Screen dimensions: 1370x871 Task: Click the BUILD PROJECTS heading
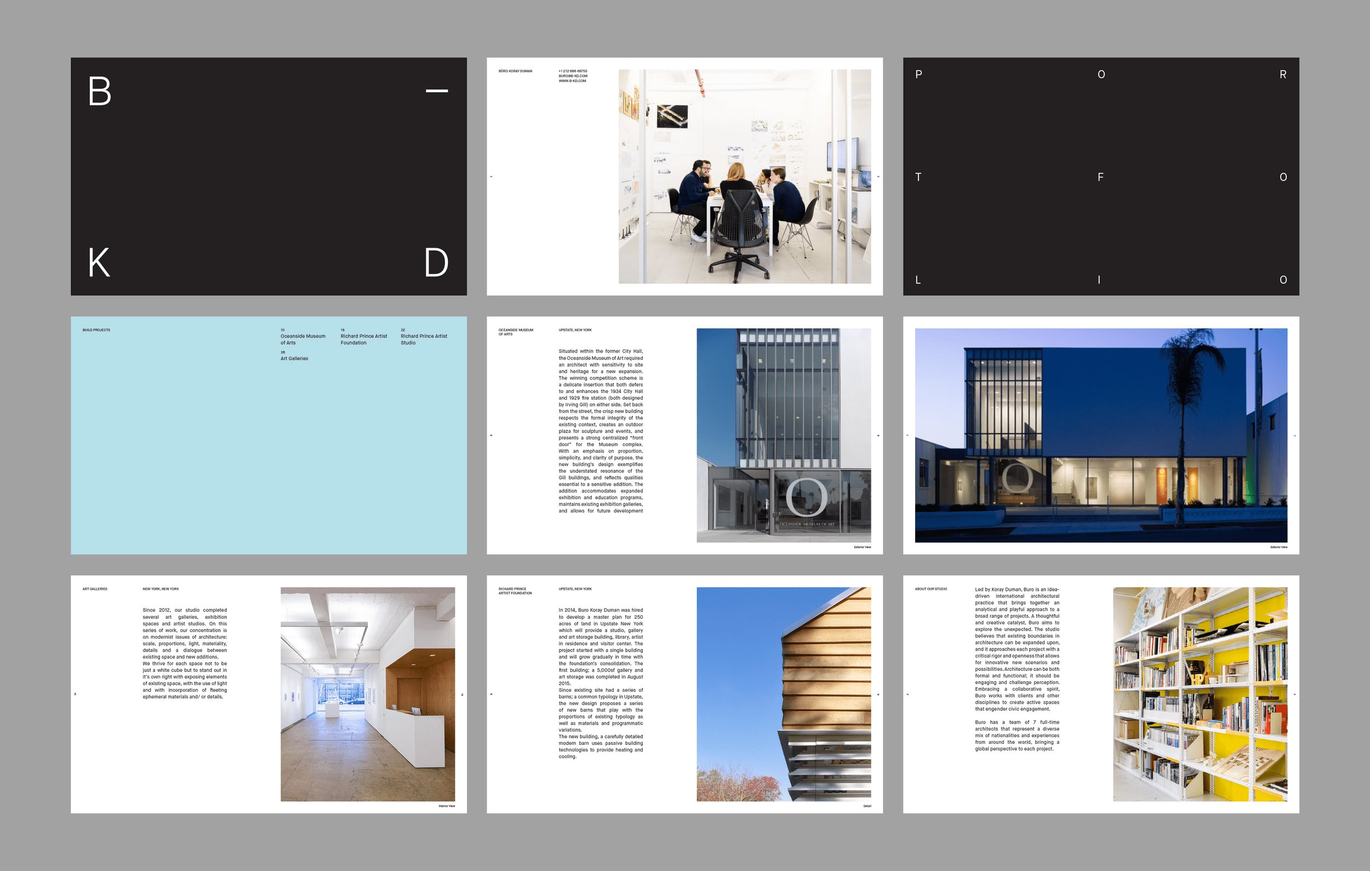click(x=96, y=330)
